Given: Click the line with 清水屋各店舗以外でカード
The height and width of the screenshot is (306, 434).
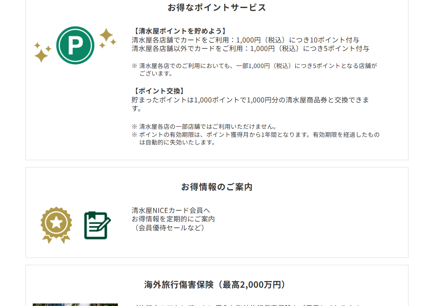Looking at the screenshot, I should (251, 48).
